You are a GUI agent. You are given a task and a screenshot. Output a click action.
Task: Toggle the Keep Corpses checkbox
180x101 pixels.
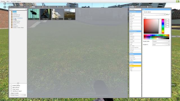pos(11,89)
